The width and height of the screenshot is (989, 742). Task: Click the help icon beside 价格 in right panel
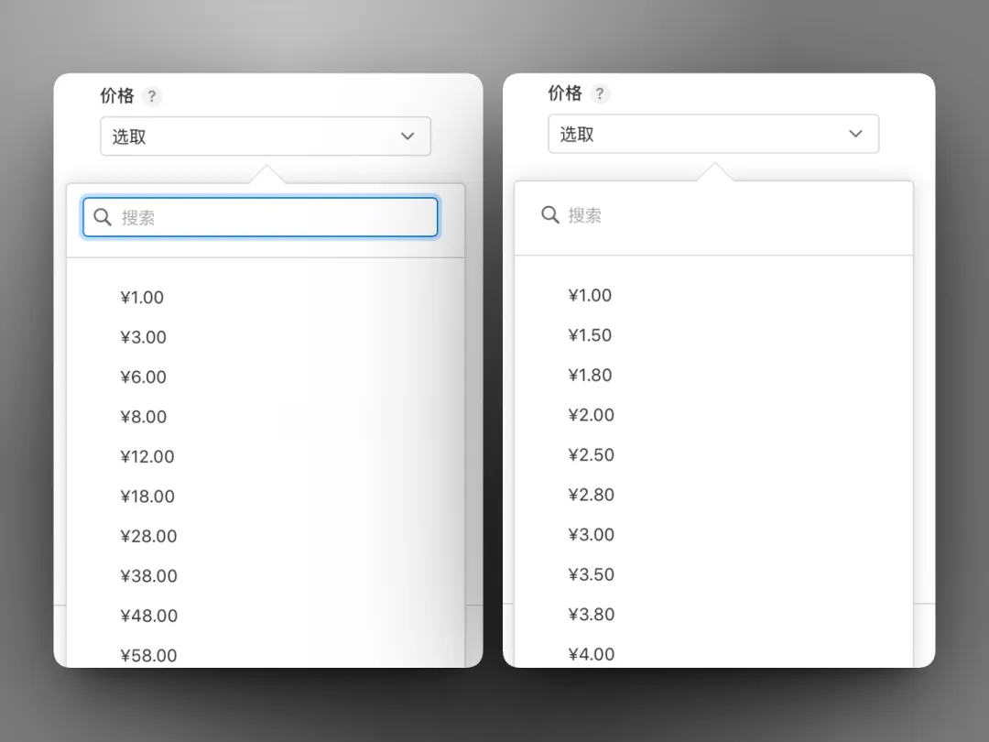[x=600, y=94]
